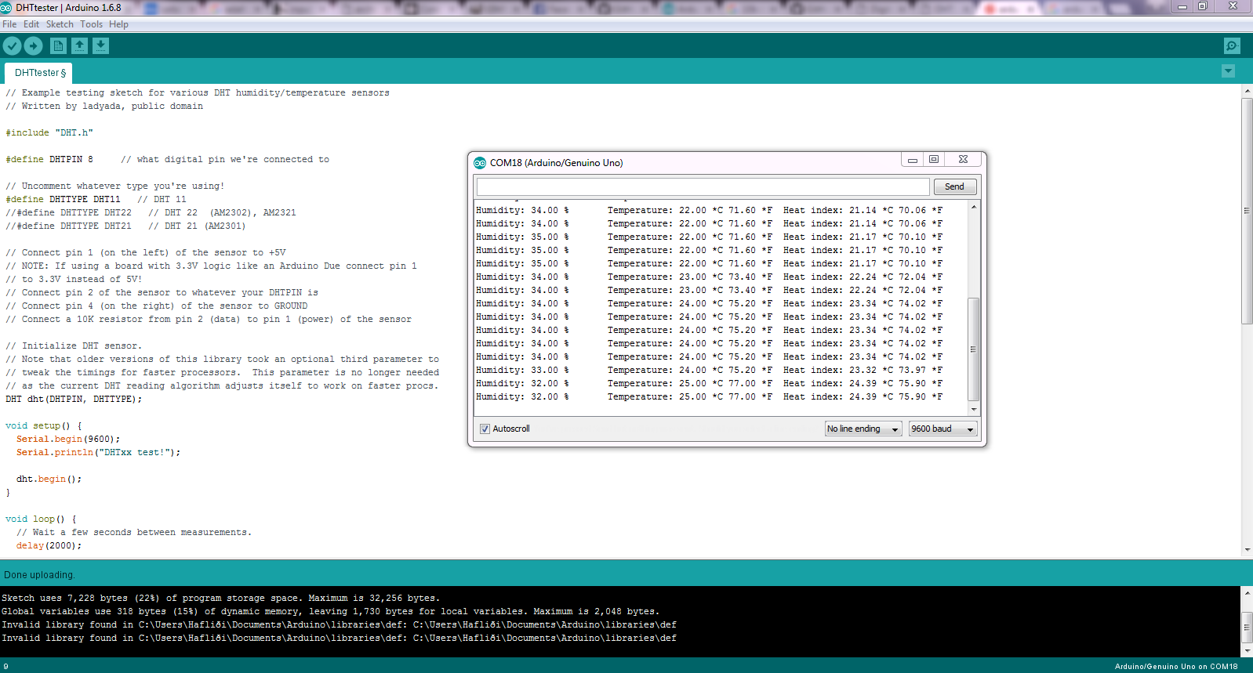
Task: Create a new sketch with New icon
Action: point(59,46)
